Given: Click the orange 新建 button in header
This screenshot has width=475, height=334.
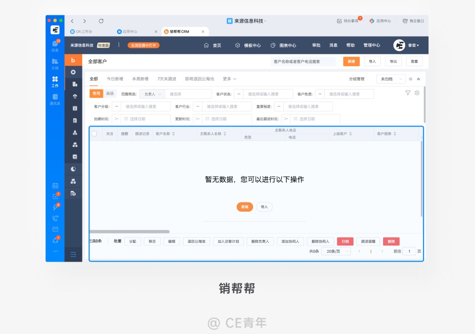Looking at the screenshot, I should 351,61.
